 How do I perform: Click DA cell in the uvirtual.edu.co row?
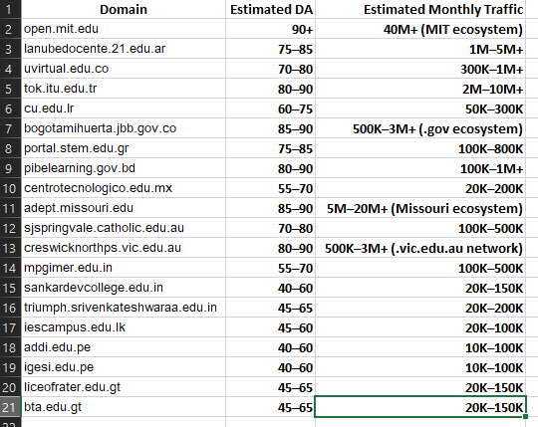pos(270,69)
